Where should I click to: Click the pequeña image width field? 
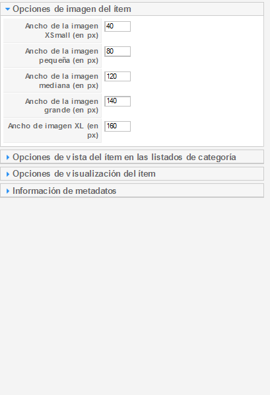118,52
